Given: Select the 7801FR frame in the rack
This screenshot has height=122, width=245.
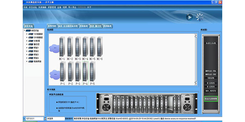Looking at the screenshot, I should tap(211, 78).
